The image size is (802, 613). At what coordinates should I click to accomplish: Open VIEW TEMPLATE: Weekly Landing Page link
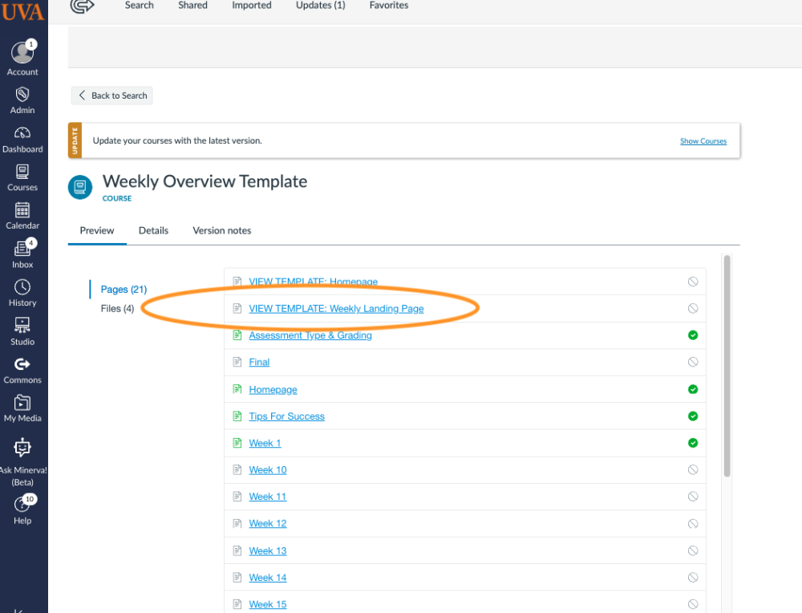(x=336, y=309)
